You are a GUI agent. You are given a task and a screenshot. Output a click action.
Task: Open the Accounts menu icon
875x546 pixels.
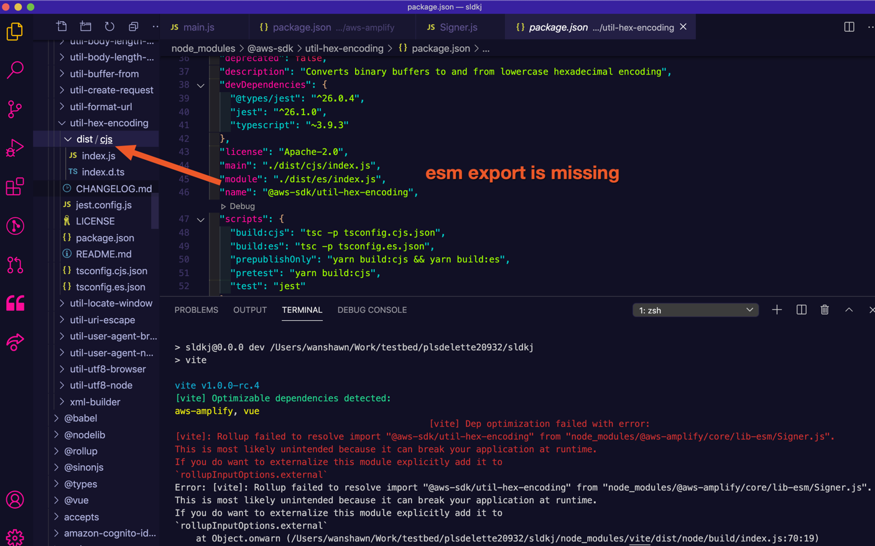[15, 499]
